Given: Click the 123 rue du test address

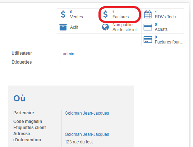Looking at the screenshot, I should tap(79, 142).
